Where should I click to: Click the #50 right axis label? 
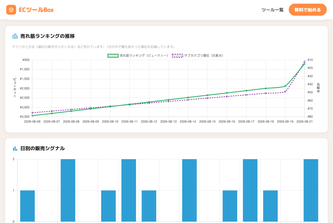click(310, 92)
